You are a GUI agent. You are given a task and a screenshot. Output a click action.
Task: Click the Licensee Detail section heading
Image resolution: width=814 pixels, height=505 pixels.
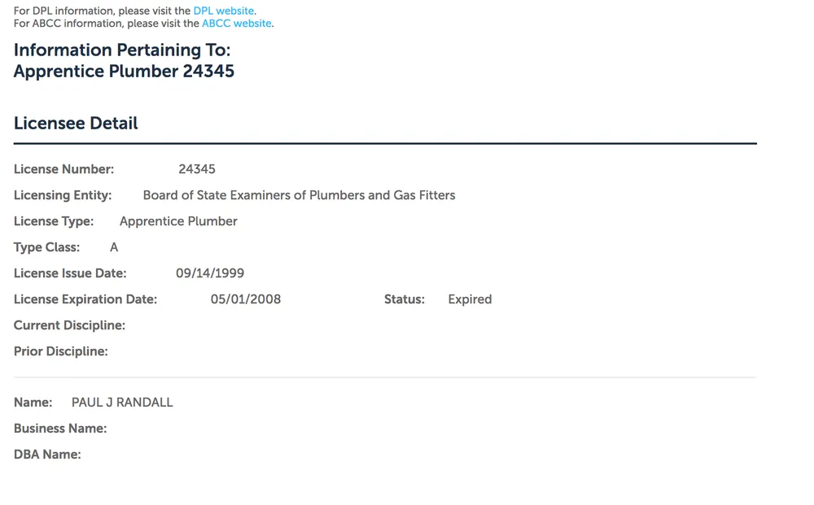(x=76, y=124)
